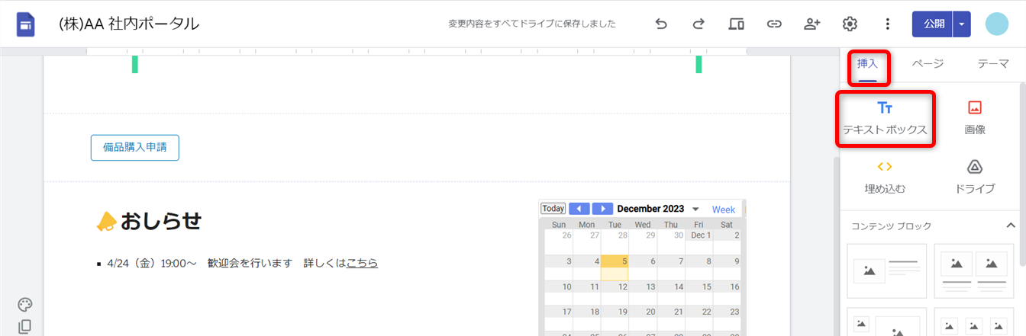
Task: Click the redo arrow icon
Action: [x=699, y=24]
